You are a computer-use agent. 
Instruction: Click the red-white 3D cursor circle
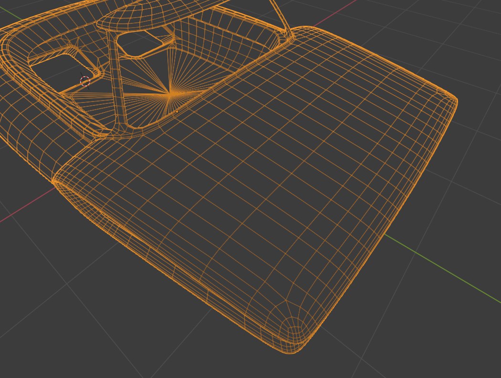(x=85, y=81)
